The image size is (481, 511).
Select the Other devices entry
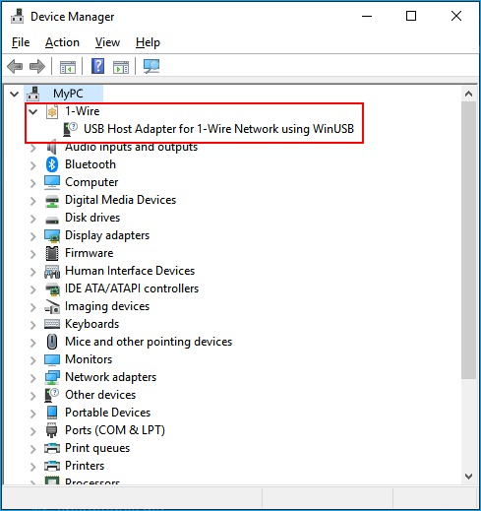tap(100, 395)
